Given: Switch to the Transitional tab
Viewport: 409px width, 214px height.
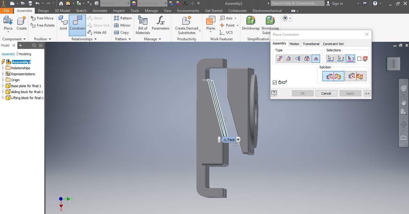Looking at the screenshot, I should [x=311, y=44].
